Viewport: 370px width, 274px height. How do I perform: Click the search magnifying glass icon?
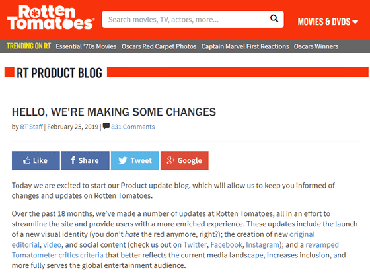274,18
